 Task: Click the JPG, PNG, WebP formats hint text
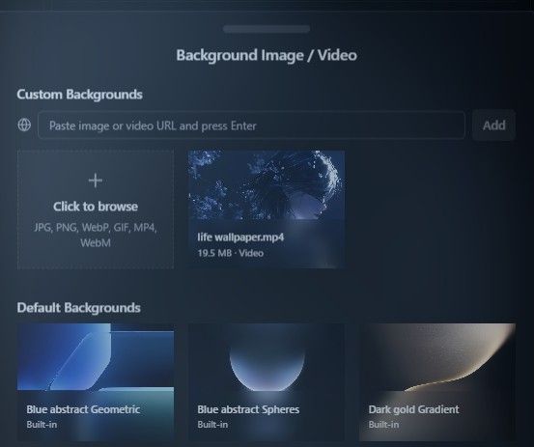click(96, 235)
